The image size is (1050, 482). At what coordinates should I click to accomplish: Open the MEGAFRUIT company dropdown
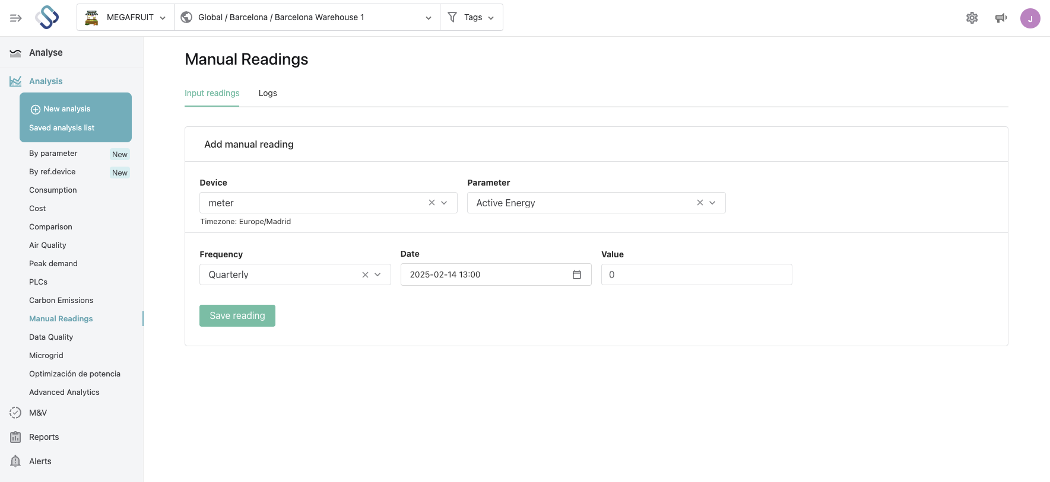tap(125, 17)
